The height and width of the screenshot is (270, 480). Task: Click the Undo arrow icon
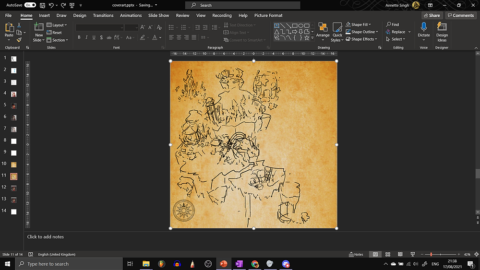(x=51, y=5)
